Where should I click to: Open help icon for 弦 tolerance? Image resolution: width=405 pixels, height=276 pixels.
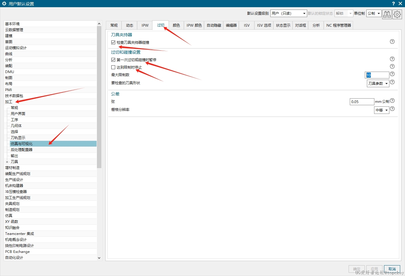click(392, 101)
